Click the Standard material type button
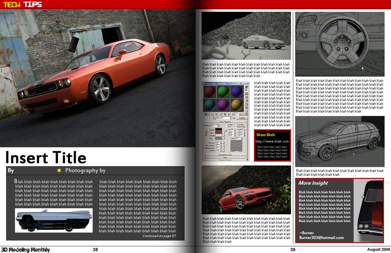 243,118
